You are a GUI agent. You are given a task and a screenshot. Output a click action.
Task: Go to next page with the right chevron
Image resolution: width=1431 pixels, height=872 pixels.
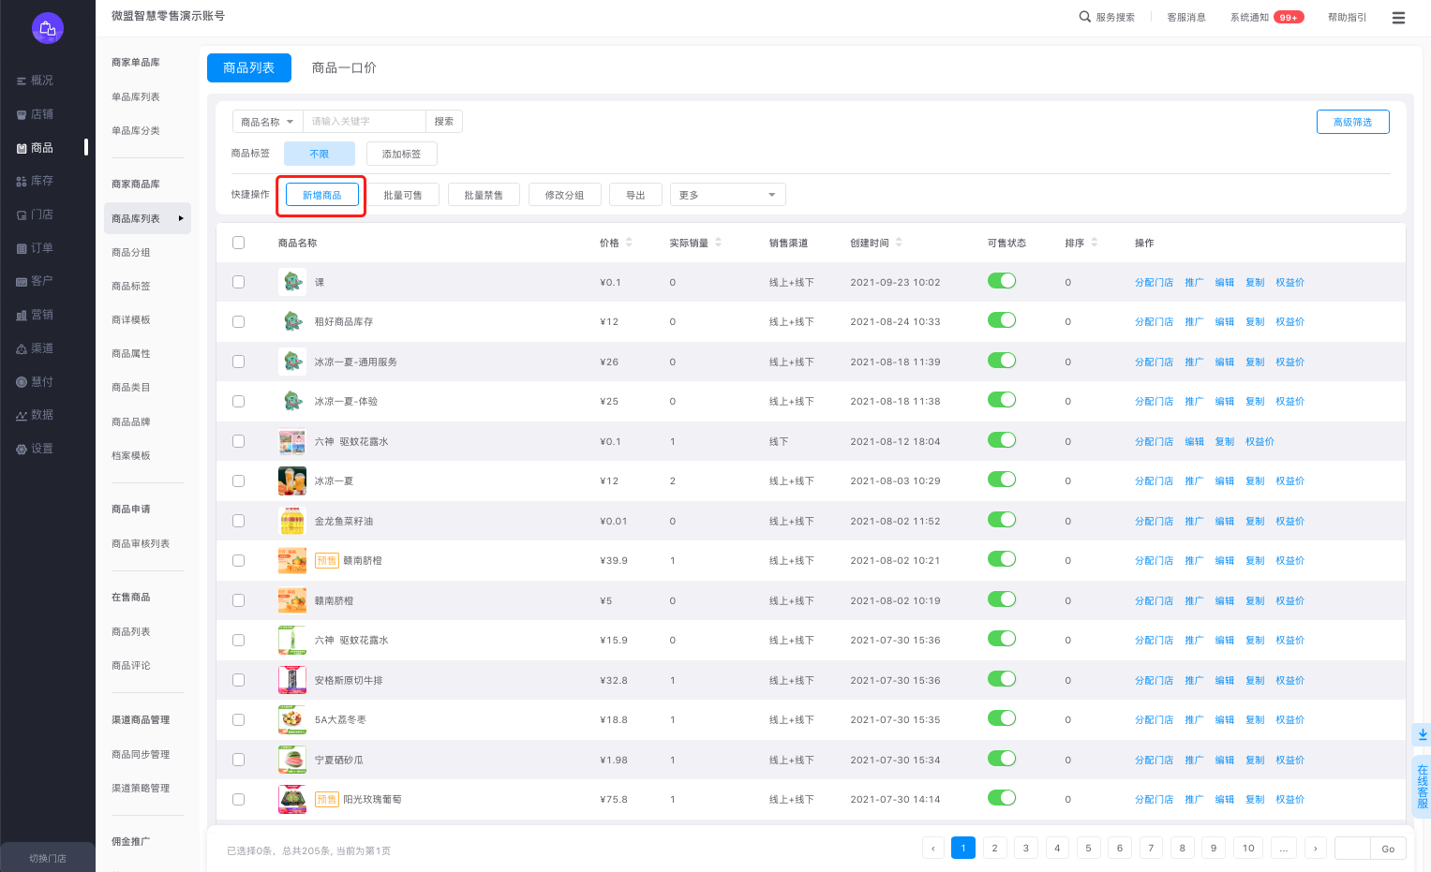[1316, 849]
